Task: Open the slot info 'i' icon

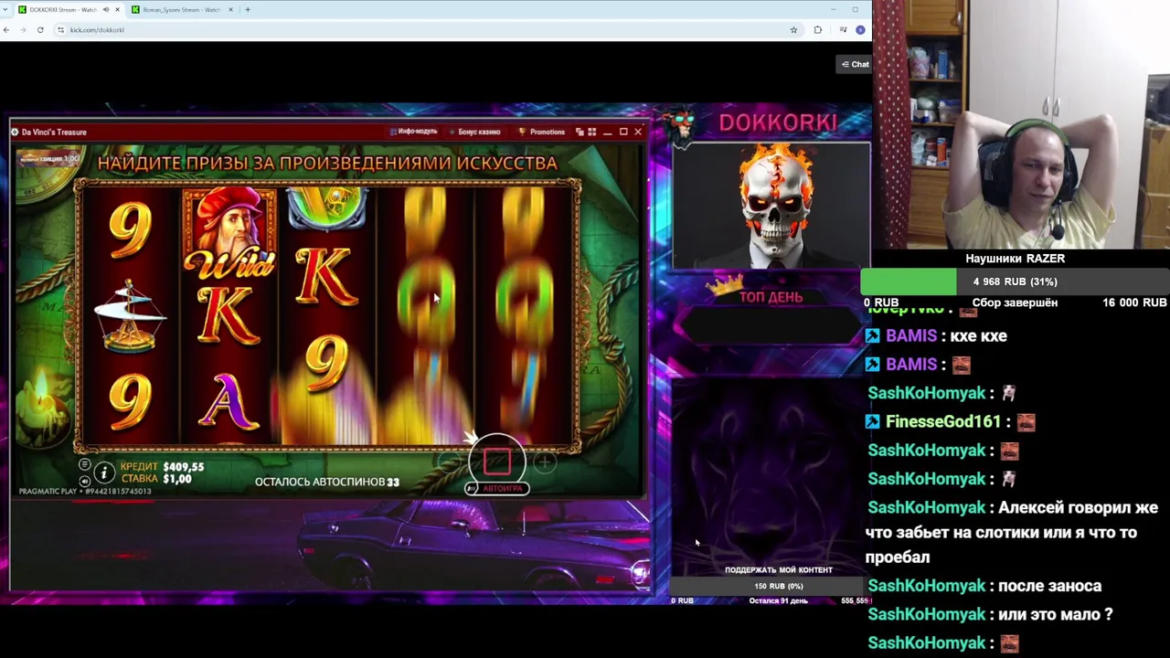Action: (104, 472)
